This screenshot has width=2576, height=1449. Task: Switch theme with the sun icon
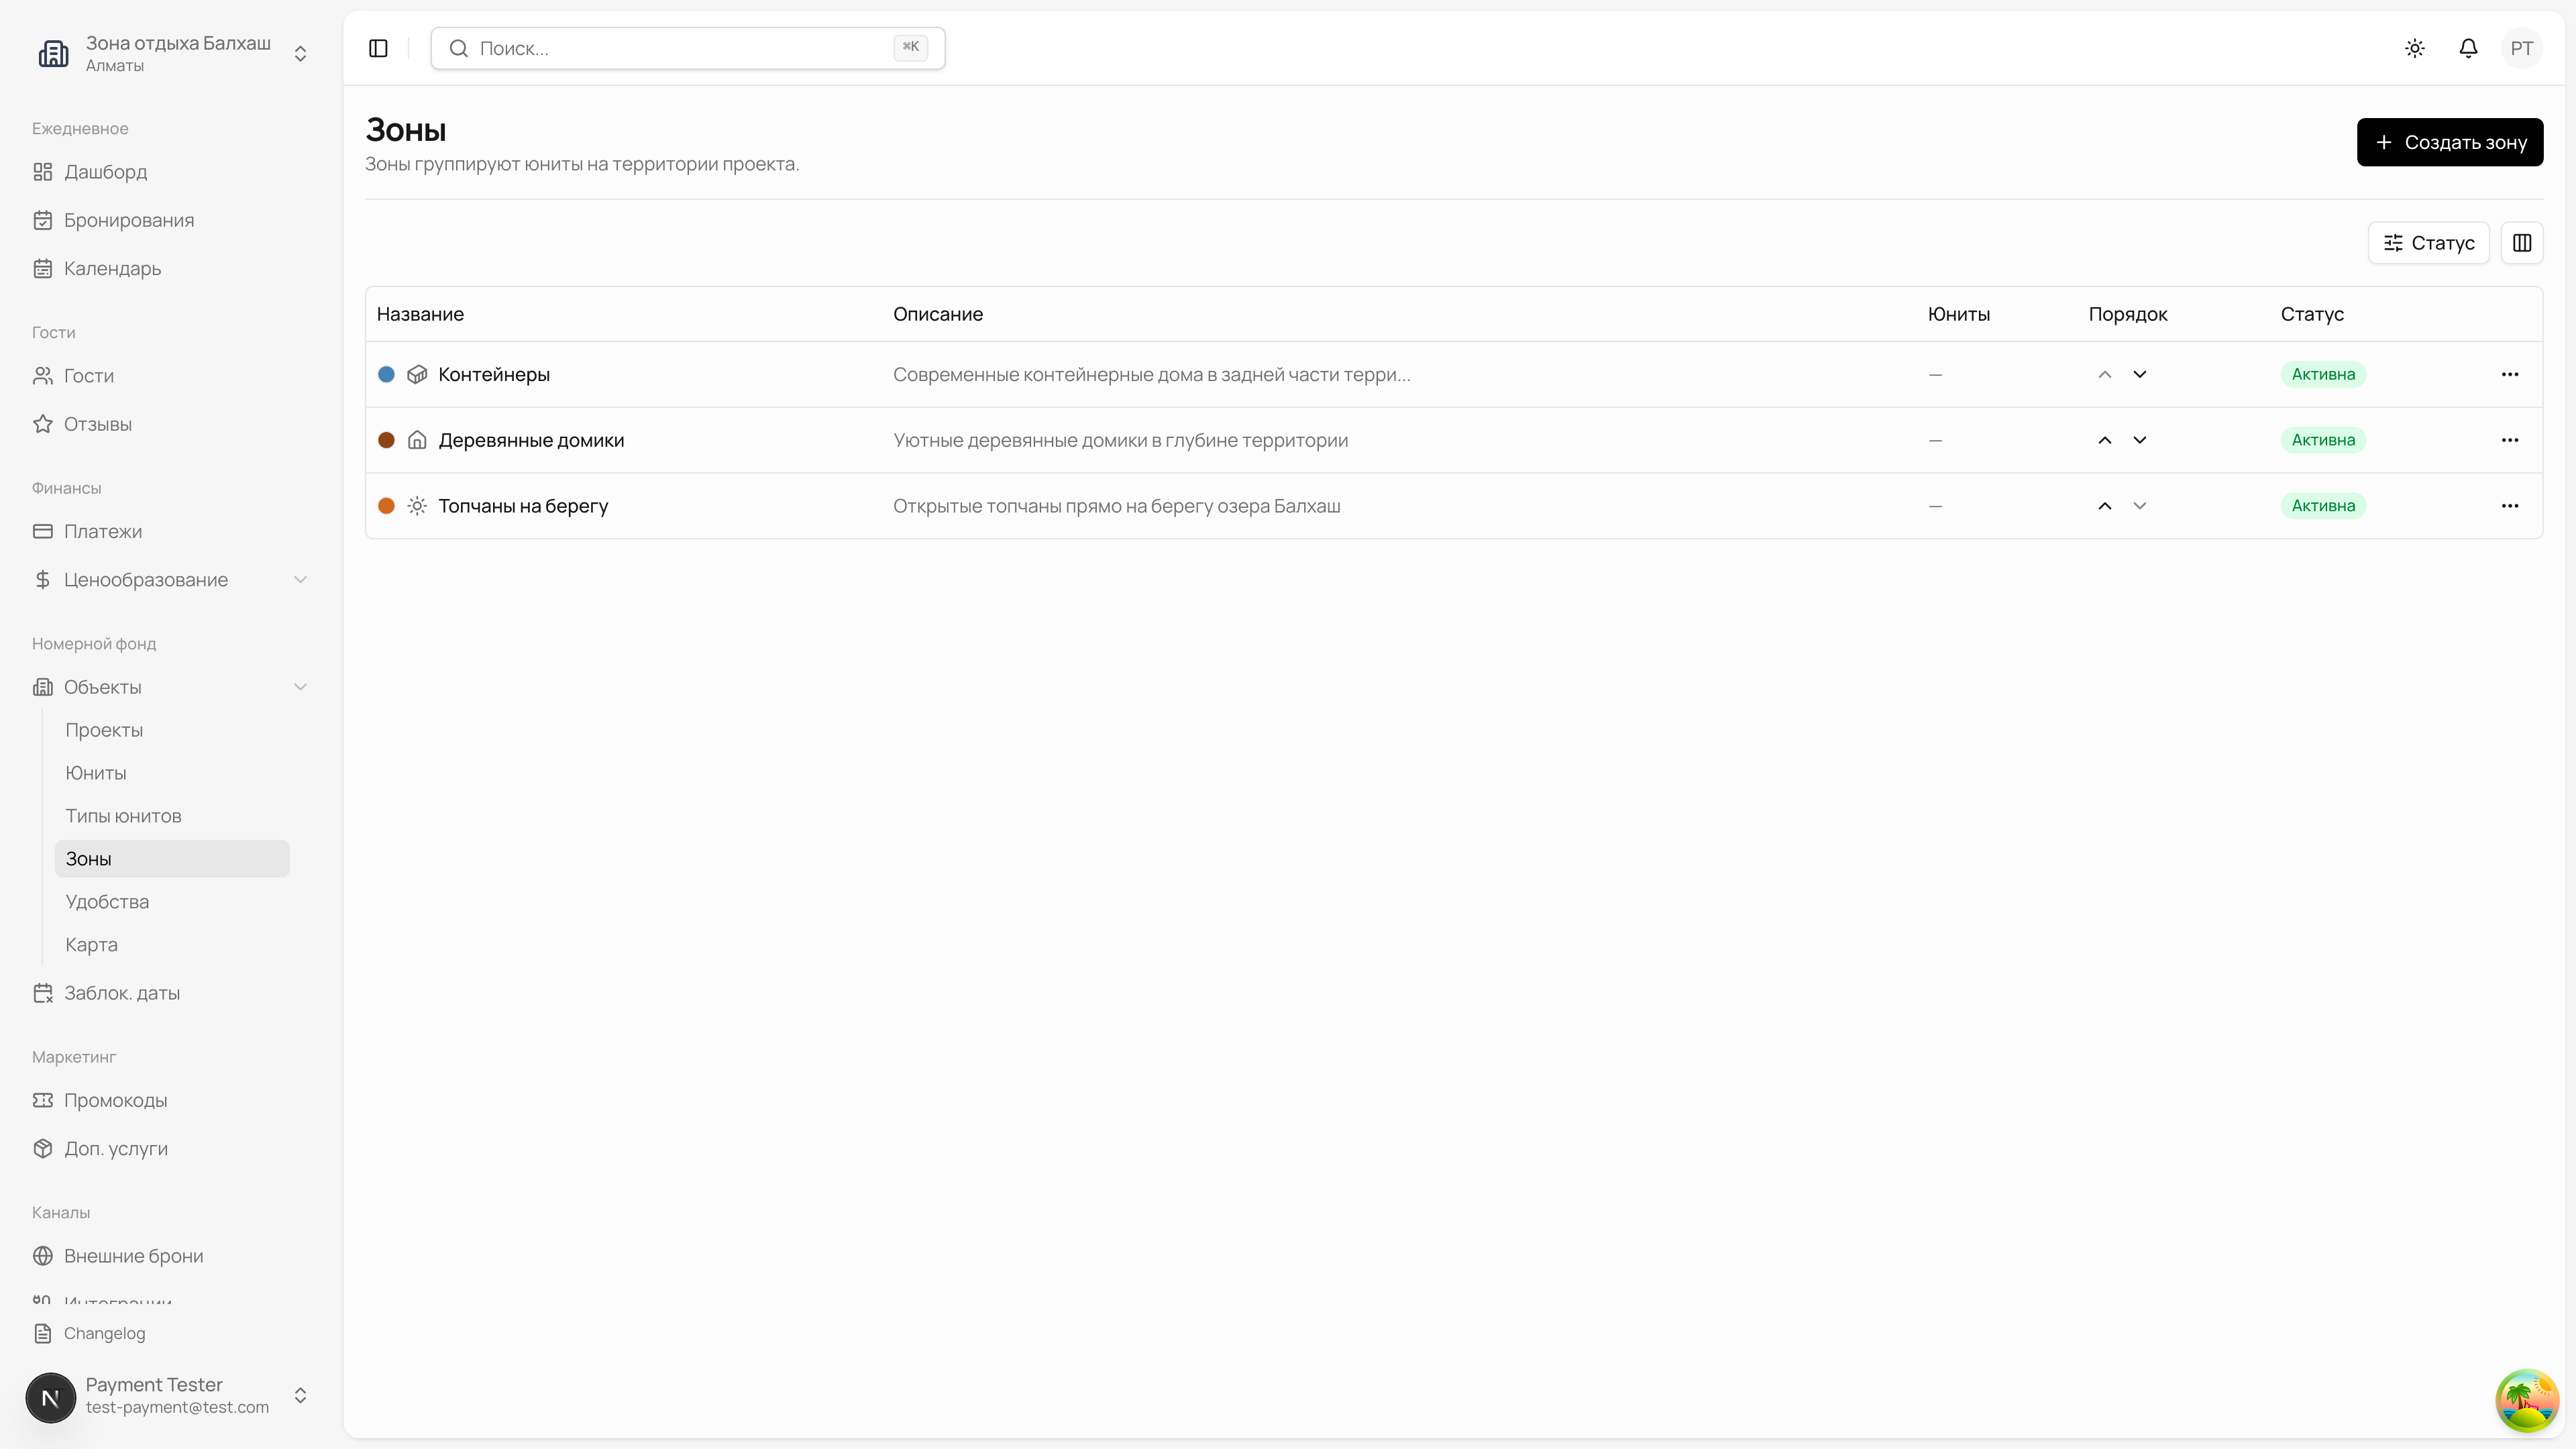2415,48
